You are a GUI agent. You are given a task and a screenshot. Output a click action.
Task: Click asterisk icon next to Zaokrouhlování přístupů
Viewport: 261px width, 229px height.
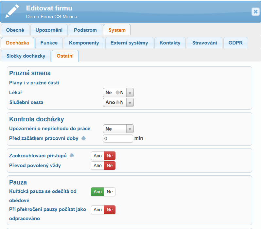pyautogui.click(x=72, y=155)
